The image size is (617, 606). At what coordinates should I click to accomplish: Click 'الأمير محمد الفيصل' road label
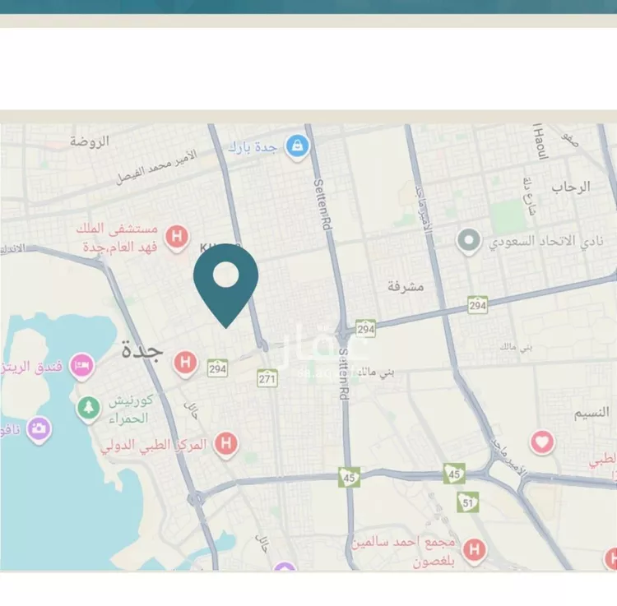(156, 167)
